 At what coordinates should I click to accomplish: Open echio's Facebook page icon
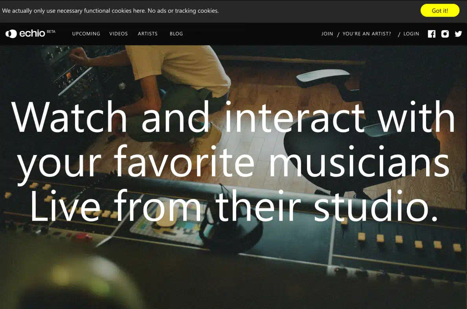click(x=432, y=34)
